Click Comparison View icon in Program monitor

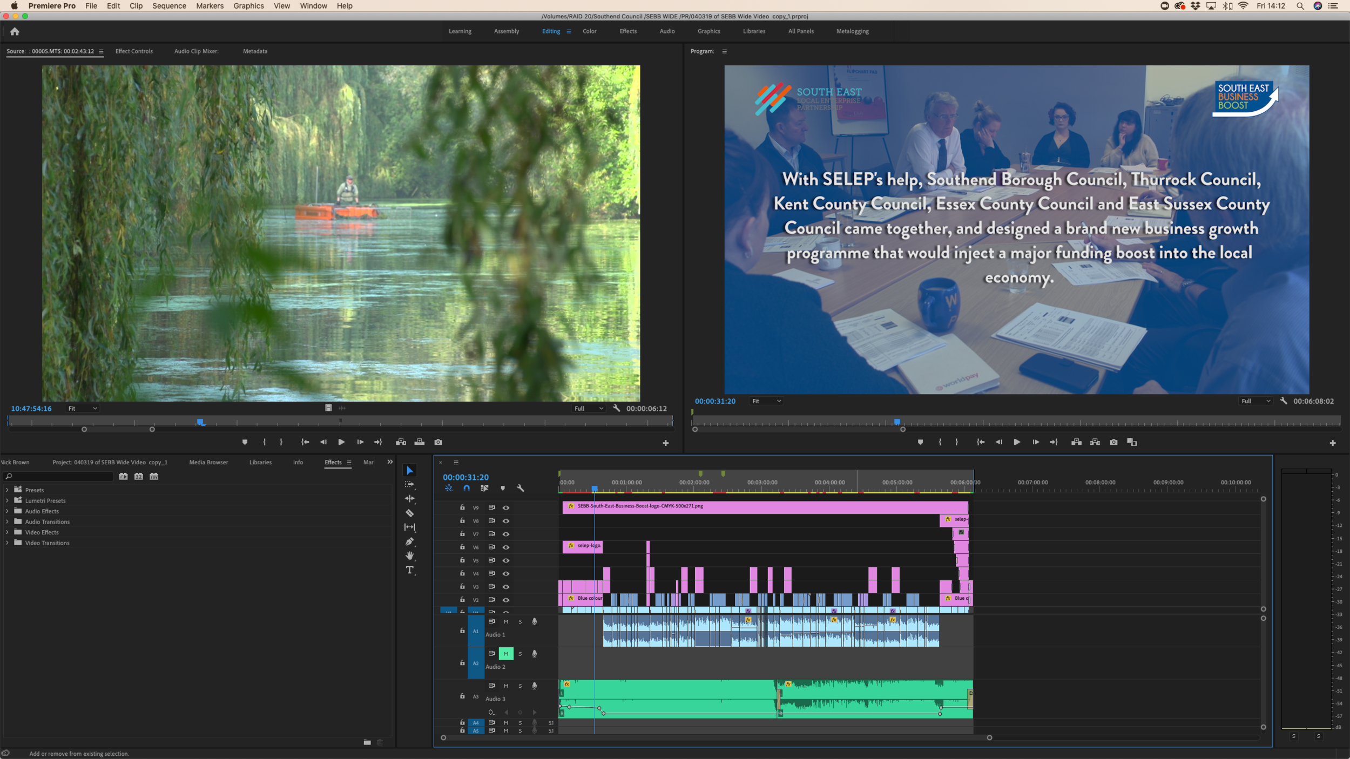1132,442
